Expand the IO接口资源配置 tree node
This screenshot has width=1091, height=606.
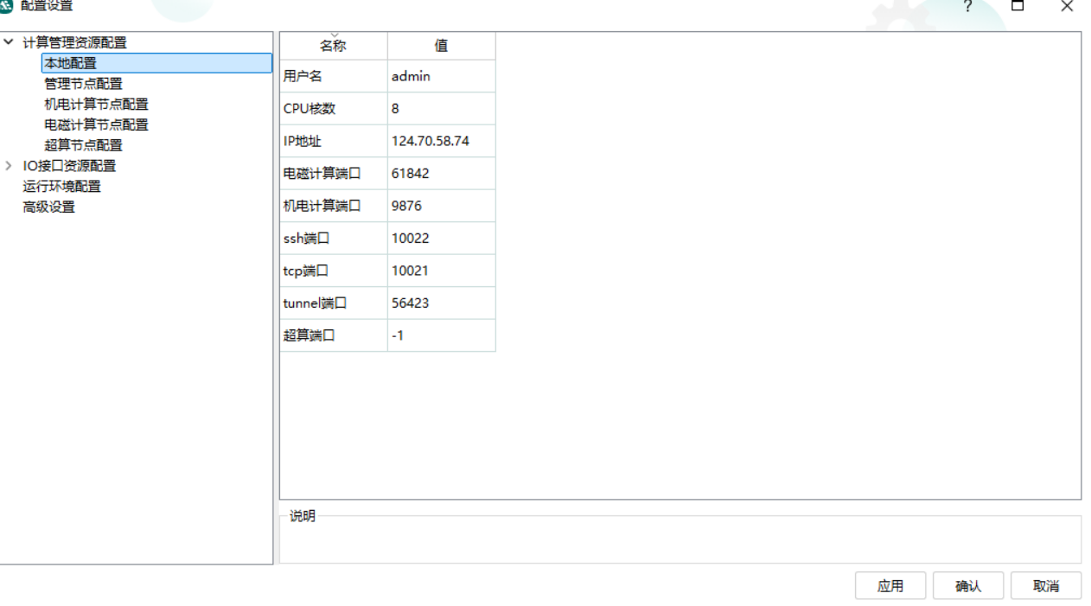[x=9, y=166]
